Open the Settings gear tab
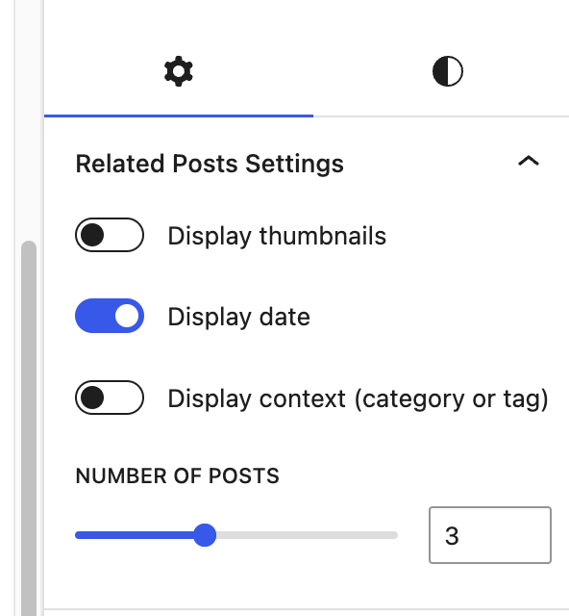The height and width of the screenshot is (616, 569). click(179, 71)
